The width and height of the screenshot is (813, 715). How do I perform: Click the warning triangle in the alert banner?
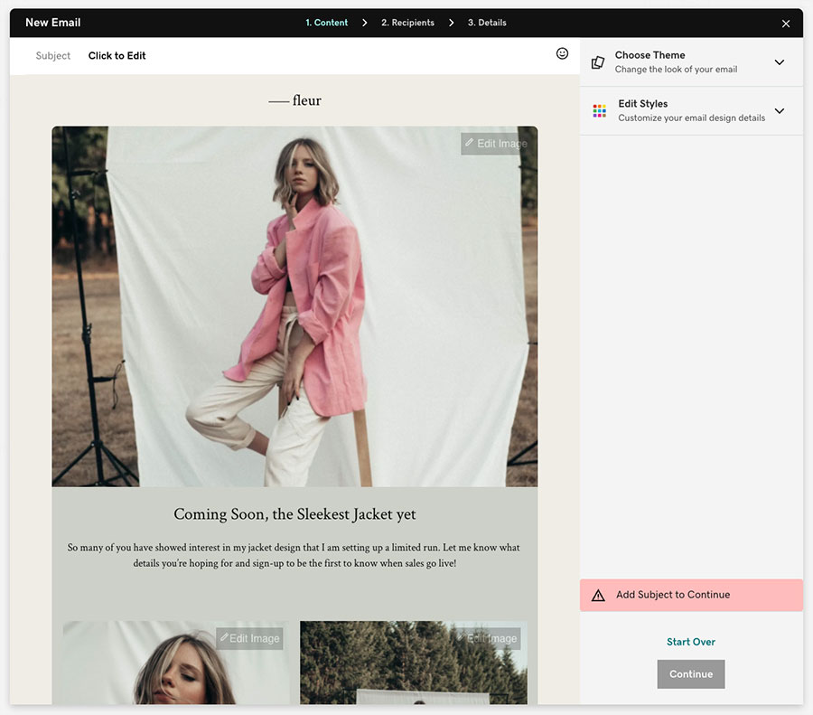tap(598, 595)
